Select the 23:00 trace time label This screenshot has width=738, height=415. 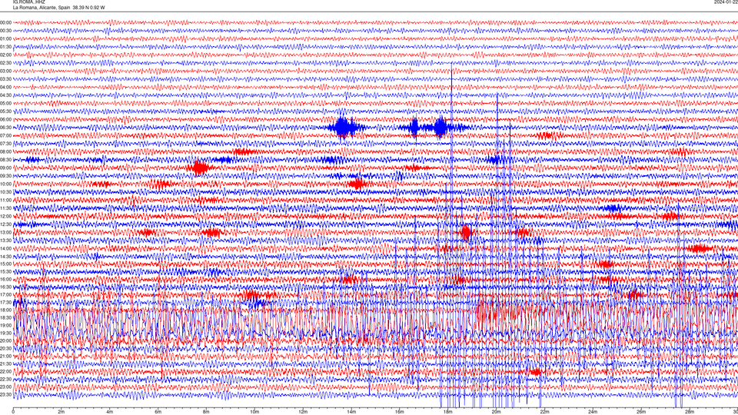(5, 387)
